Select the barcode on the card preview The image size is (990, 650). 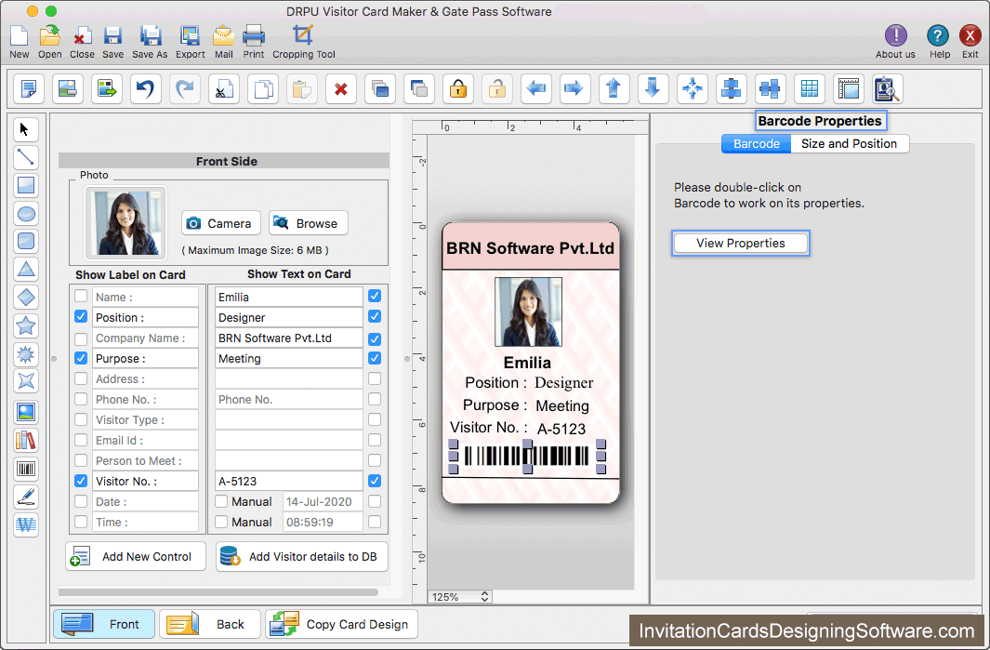point(526,456)
